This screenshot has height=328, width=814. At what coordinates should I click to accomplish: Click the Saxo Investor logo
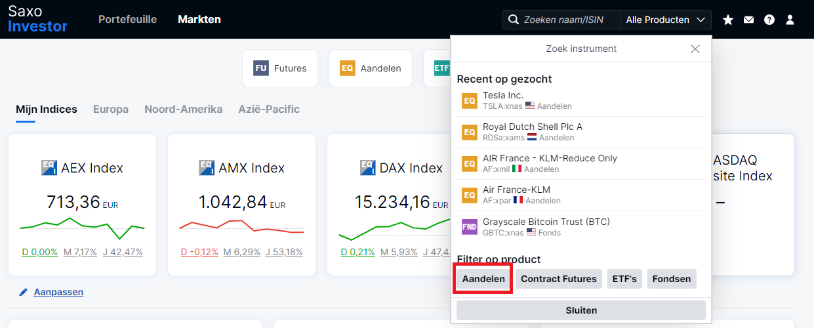tap(37, 19)
